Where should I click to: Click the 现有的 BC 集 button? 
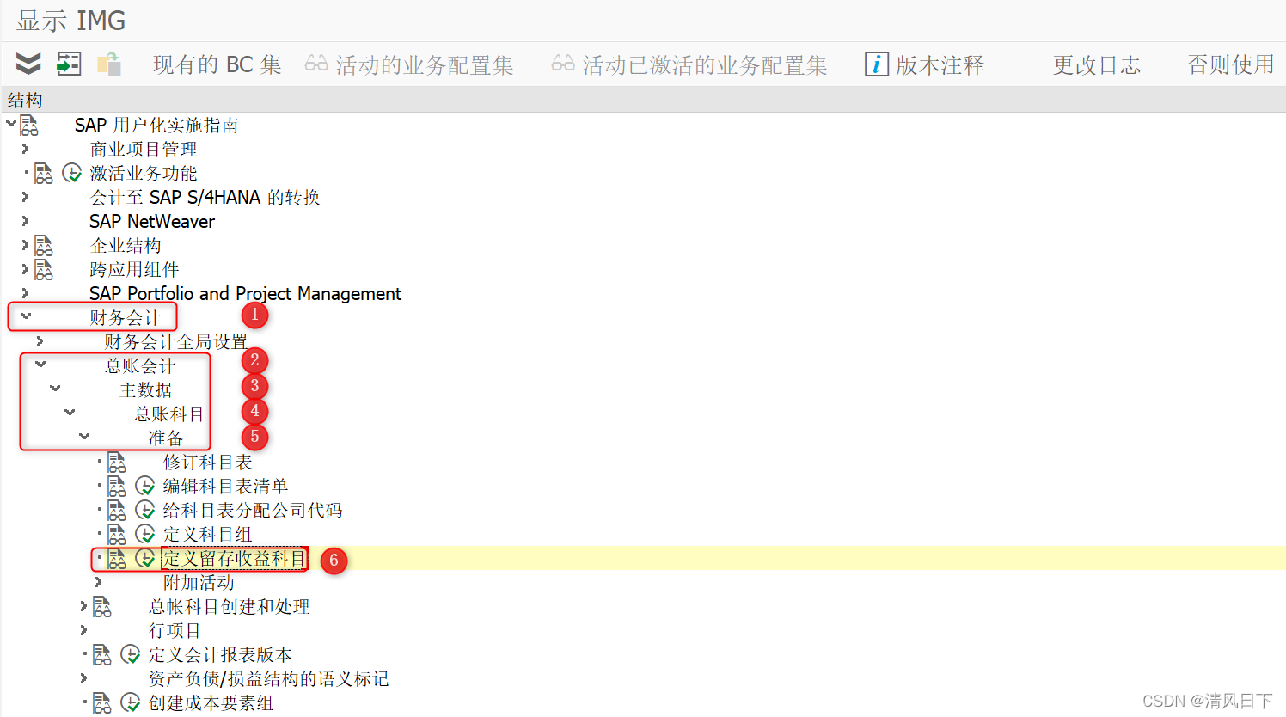(217, 64)
